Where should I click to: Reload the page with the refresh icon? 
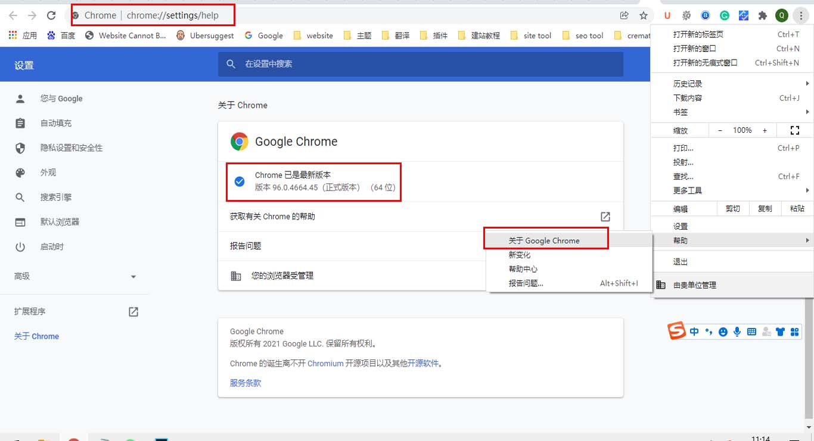click(51, 15)
